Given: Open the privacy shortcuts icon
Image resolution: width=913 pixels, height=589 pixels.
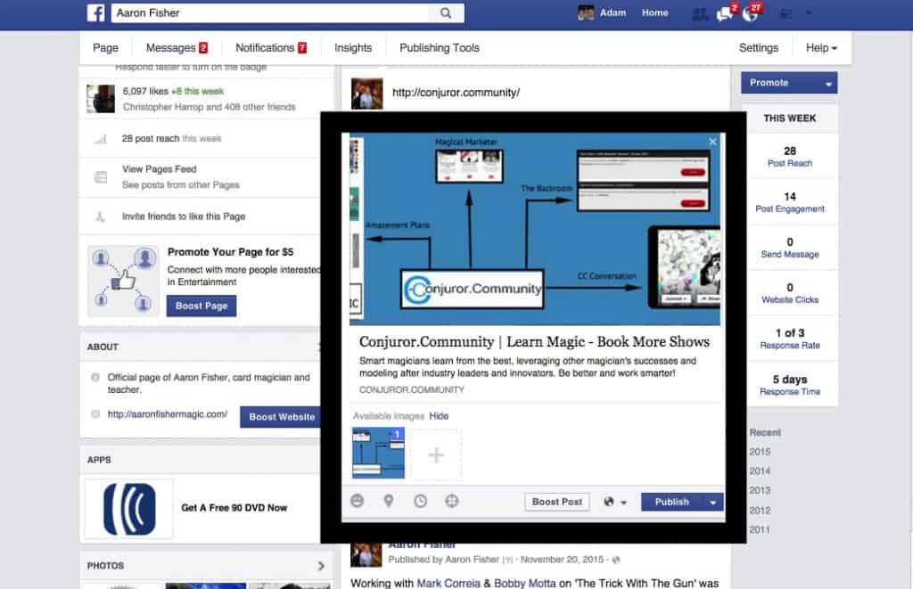Looking at the screenshot, I should [786, 13].
